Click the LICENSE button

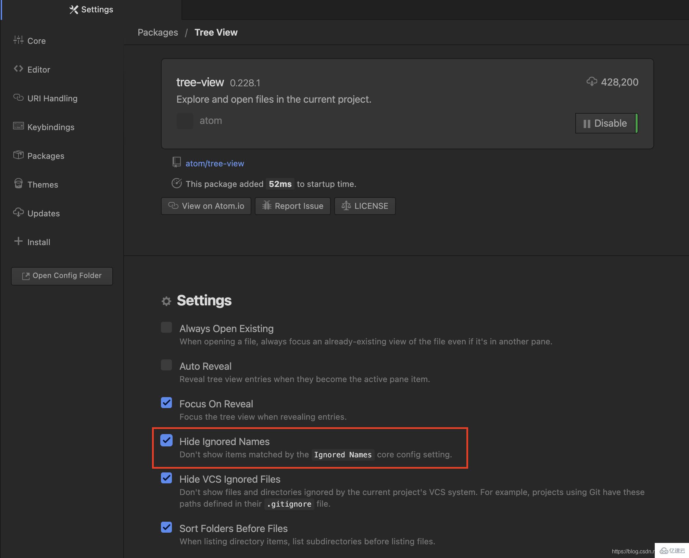[364, 205]
